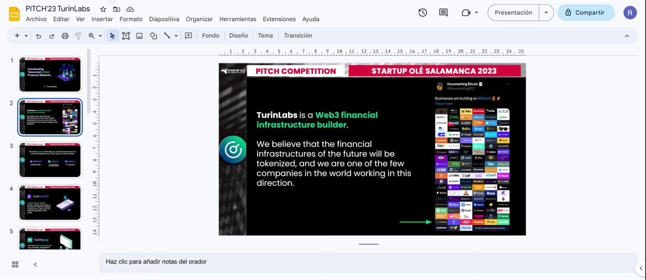Screen dimensions: 646x280
Task: Expand the video call options arrow
Action: [477, 13]
